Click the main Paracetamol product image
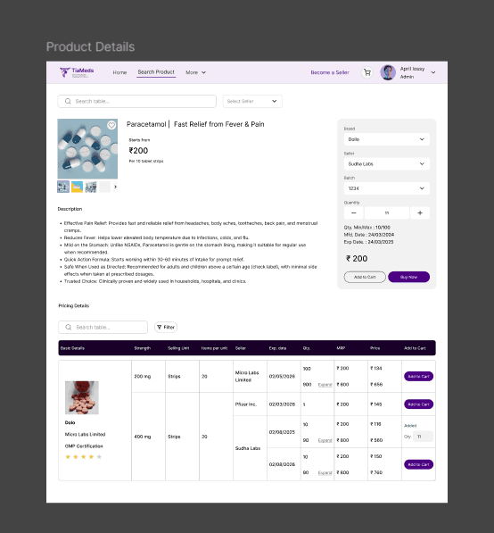 87,149
